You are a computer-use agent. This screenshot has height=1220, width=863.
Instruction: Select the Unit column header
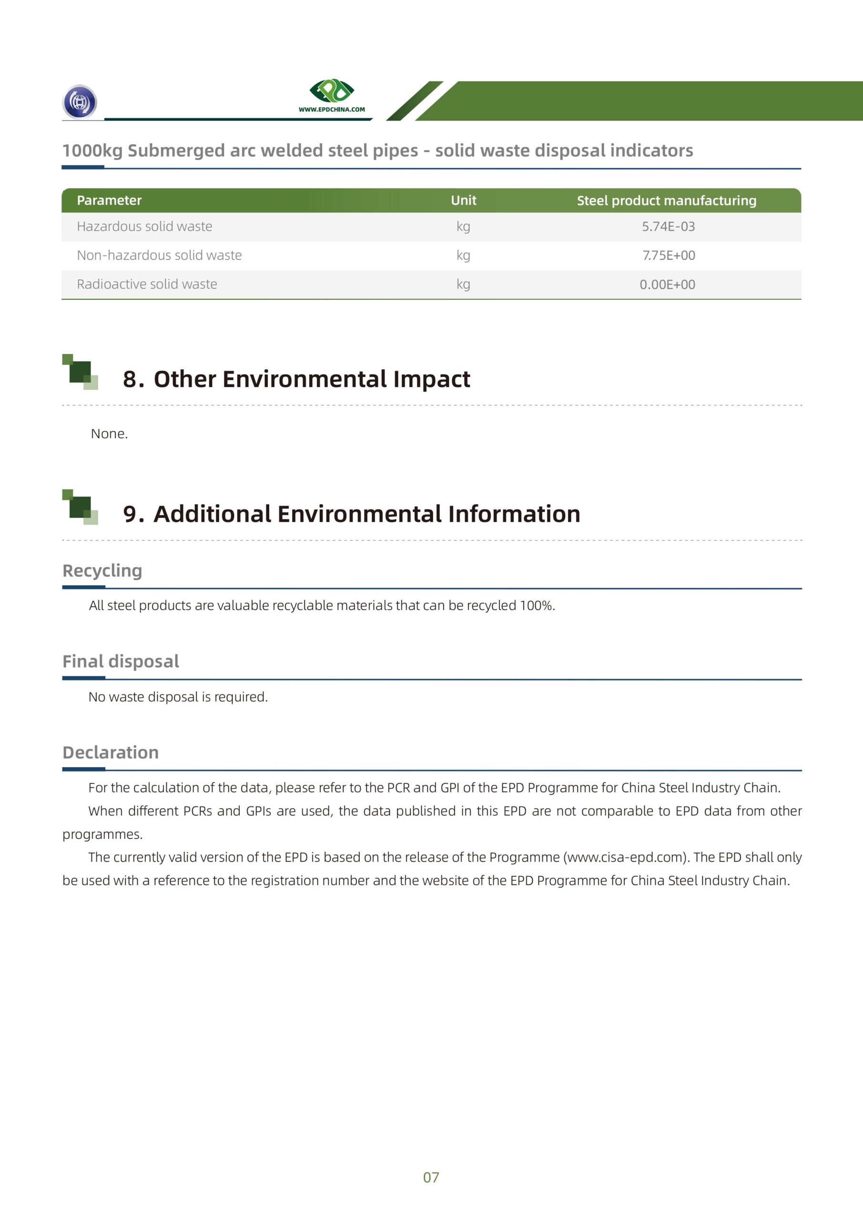[463, 200]
